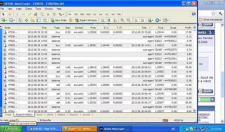The height and width of the screenshot is (132, 225).
Task: Switch chart to M30 timeframe
Action: tap(88, 14)
